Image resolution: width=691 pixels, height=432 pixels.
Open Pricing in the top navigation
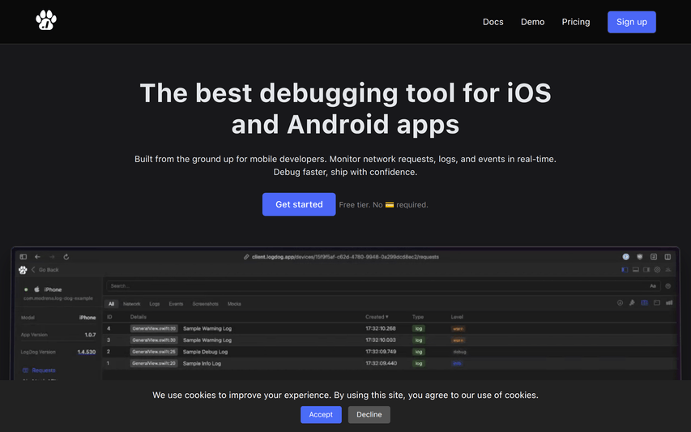tap(575, 22)
